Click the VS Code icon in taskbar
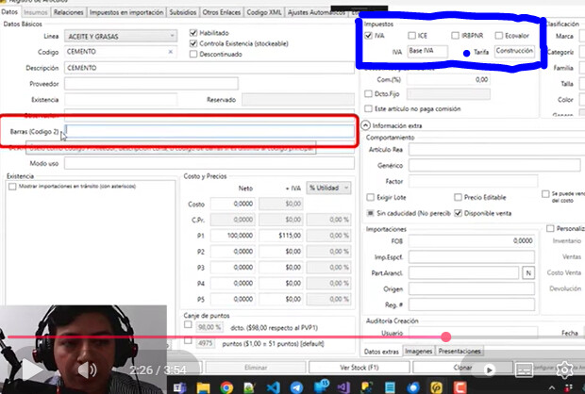This screenshot has width=585, height=394. point(272,386)
